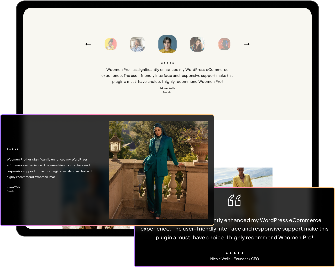Click the five stars in the left dark card
The width and height of the screenshot is (335, 267).
pyautogui.click(x=13, y=149)
